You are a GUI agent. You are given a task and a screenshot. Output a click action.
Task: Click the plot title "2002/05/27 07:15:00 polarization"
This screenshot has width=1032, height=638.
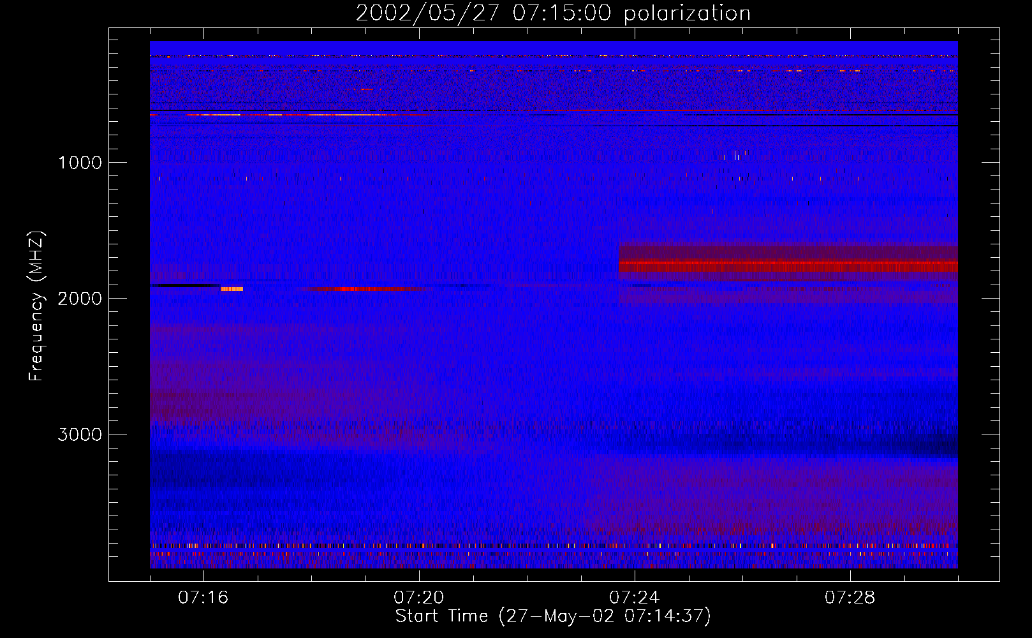[553, 13]
